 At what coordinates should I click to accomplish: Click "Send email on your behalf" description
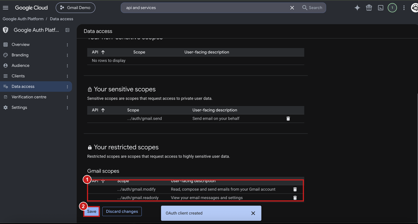pos(216,118)
